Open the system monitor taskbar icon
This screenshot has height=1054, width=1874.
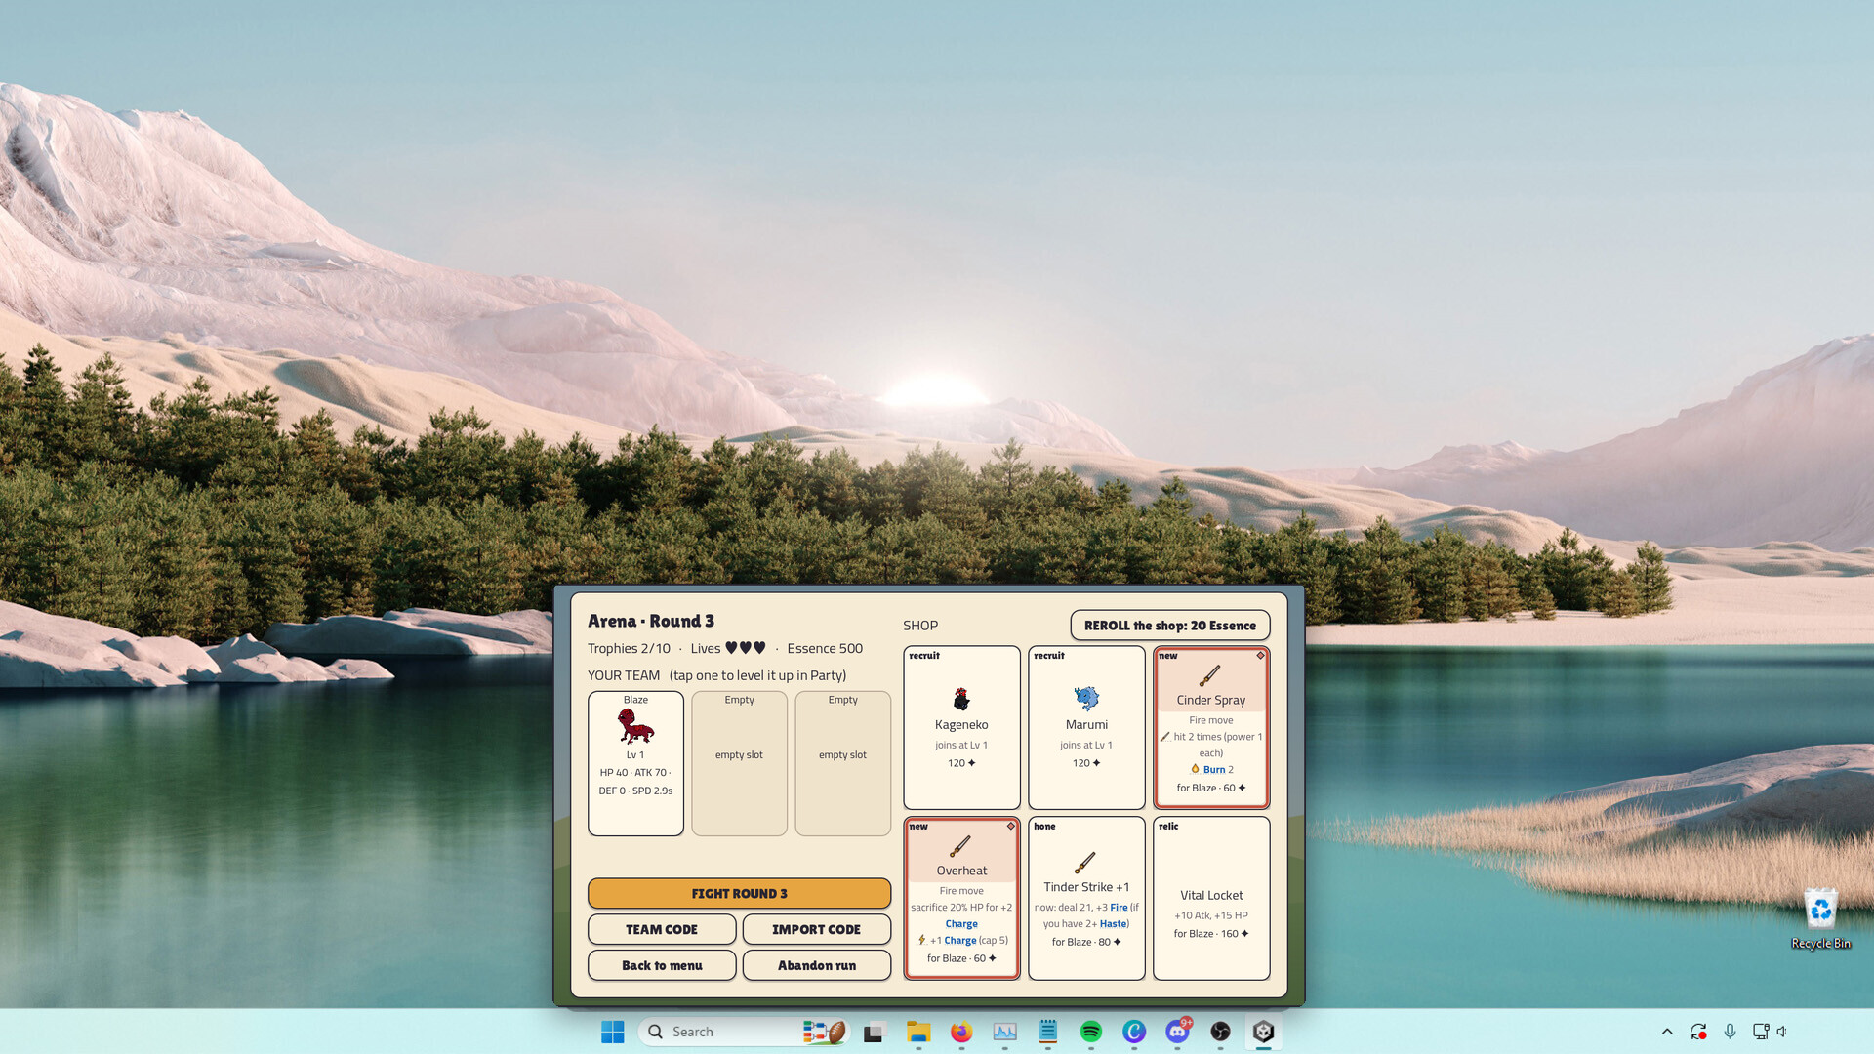(1004, 1032)
